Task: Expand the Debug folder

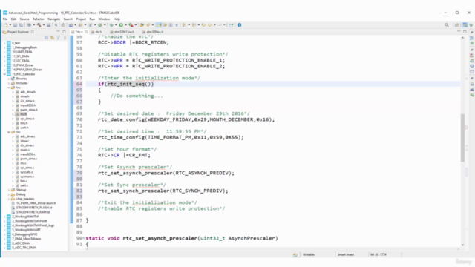Action: [x=9, y=194]
